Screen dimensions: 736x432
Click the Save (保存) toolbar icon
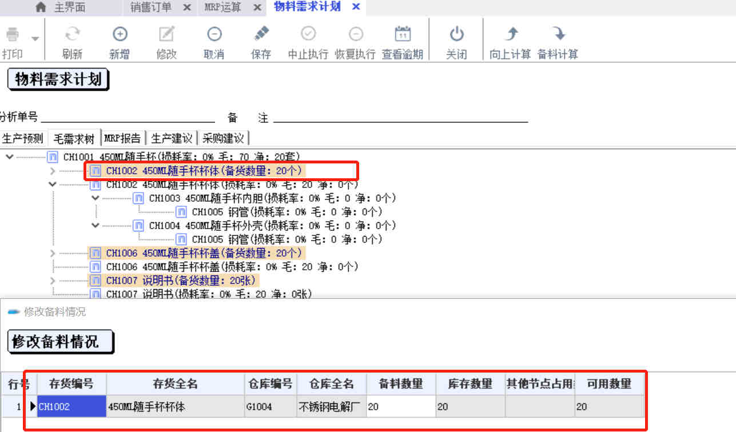click(261, 34)
